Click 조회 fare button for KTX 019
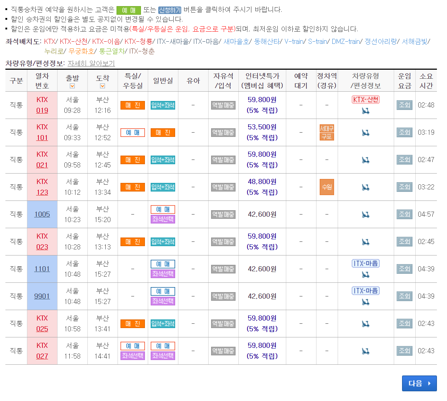 pos(405,105)
